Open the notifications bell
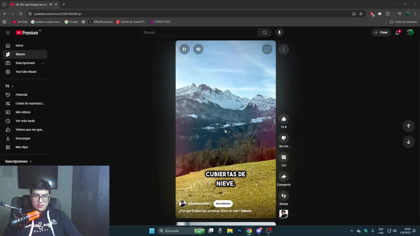Image resolution: width=420 pixels, height=236 pixels. pos(397,32)
